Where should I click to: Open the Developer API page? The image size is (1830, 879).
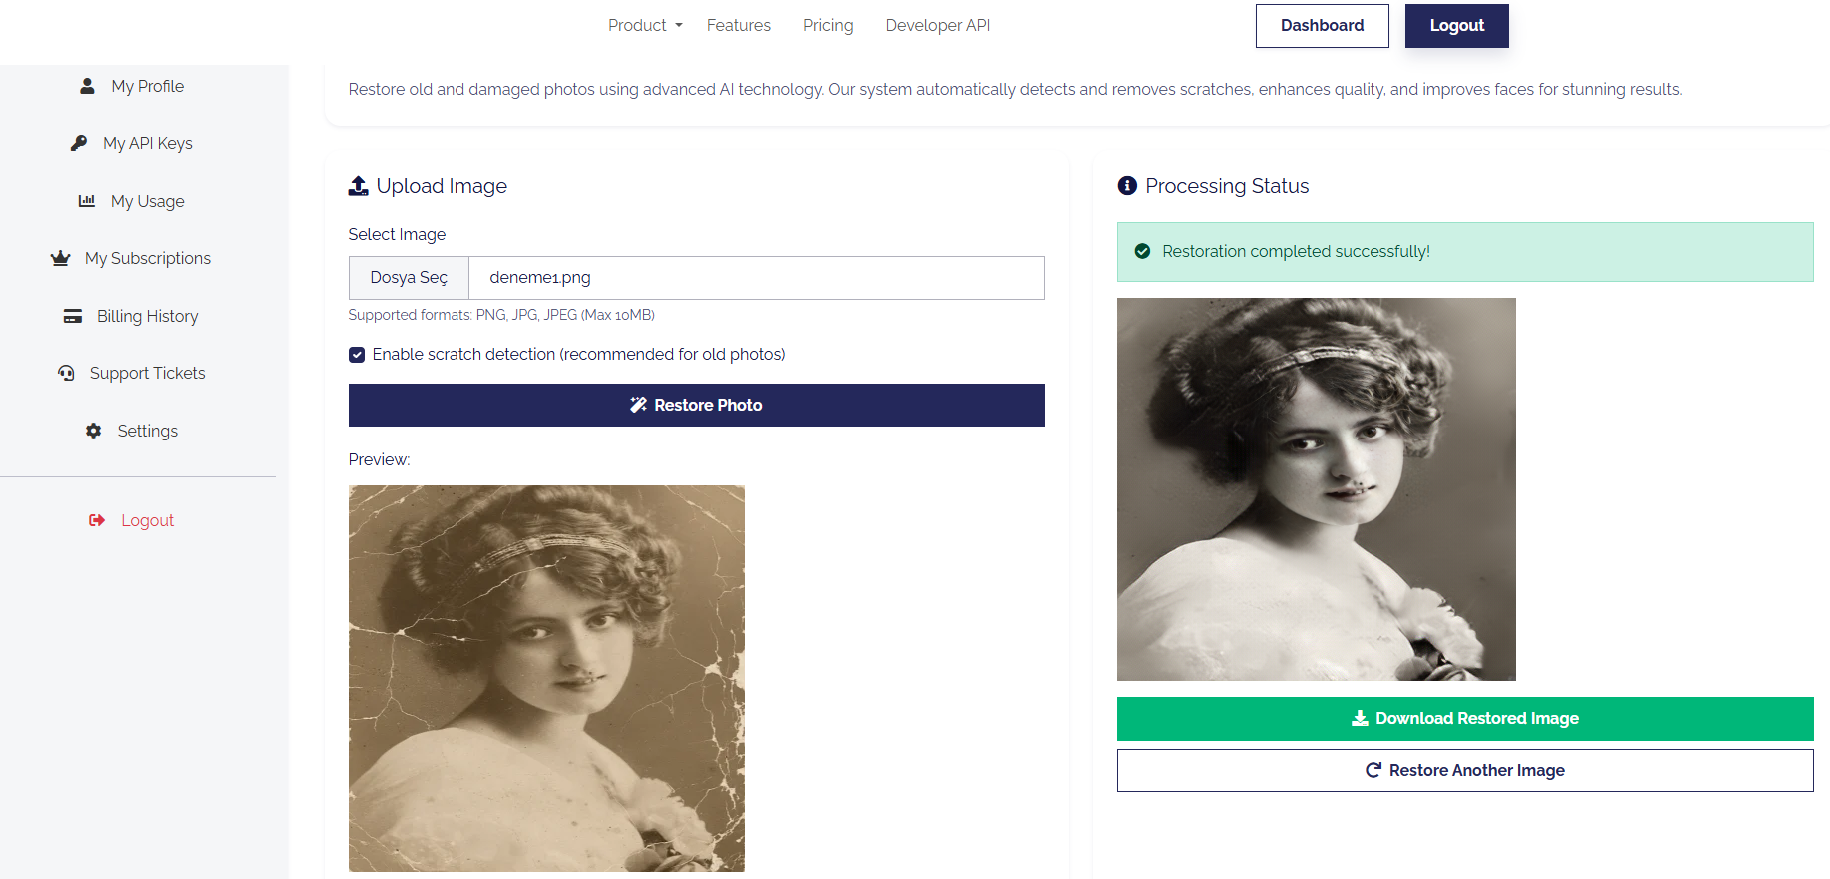938,25
